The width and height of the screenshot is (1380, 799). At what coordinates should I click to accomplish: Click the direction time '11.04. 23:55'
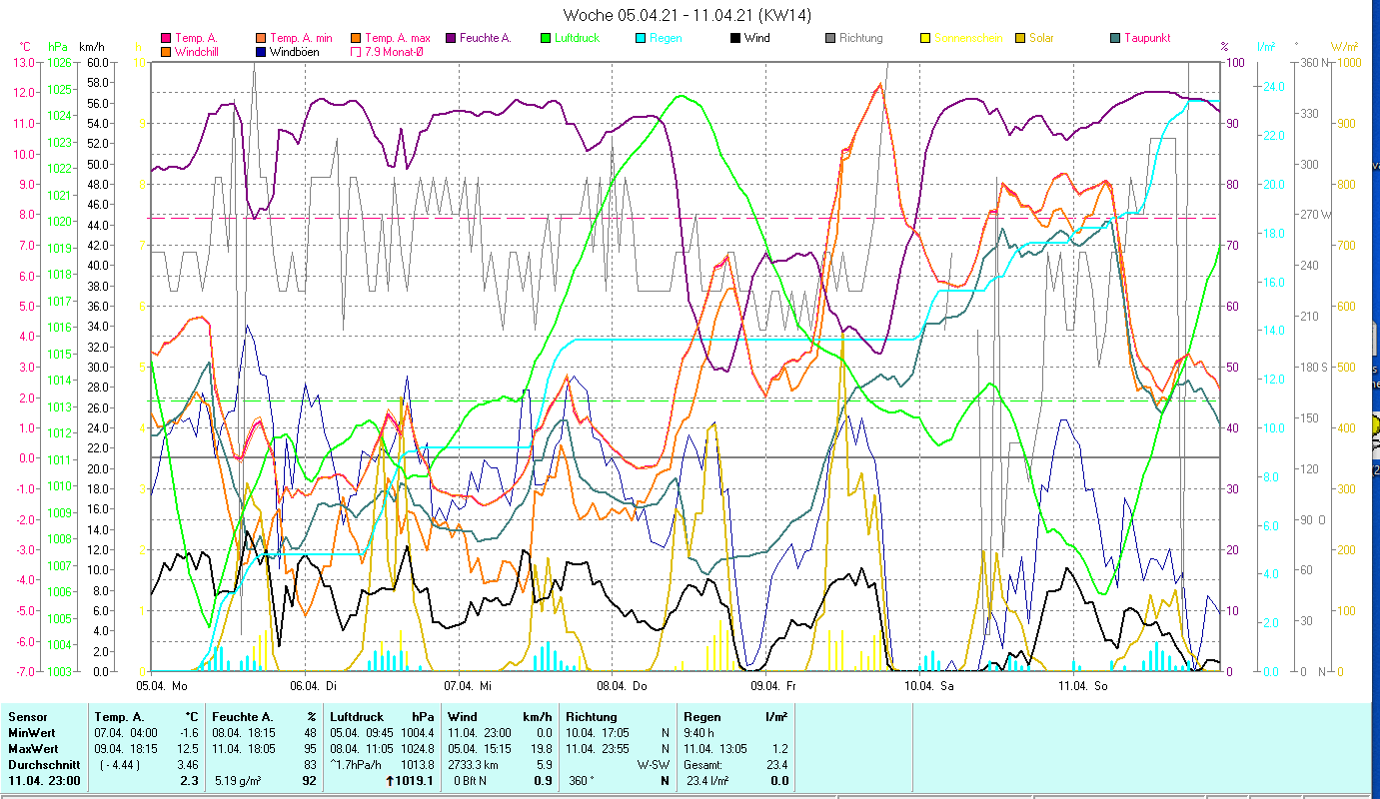point(599,749)
